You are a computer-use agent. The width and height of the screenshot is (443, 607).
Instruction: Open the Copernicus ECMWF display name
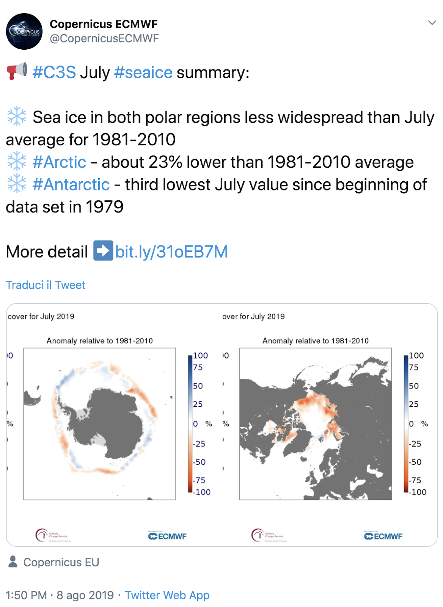(x=104, y=24)
